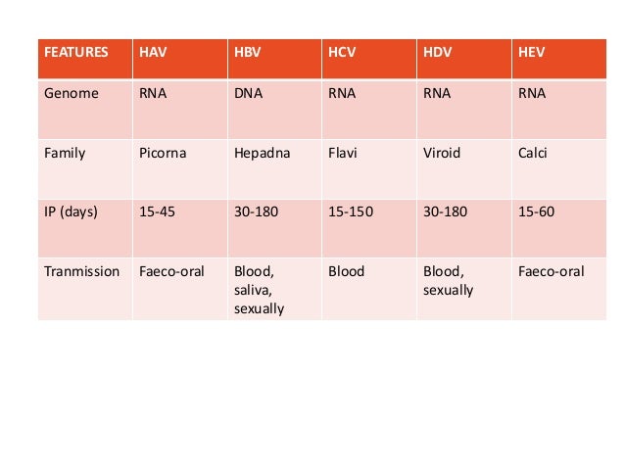Screen dimensions: 625x469
Task: Click the Family row label
Action: (85, 169)
